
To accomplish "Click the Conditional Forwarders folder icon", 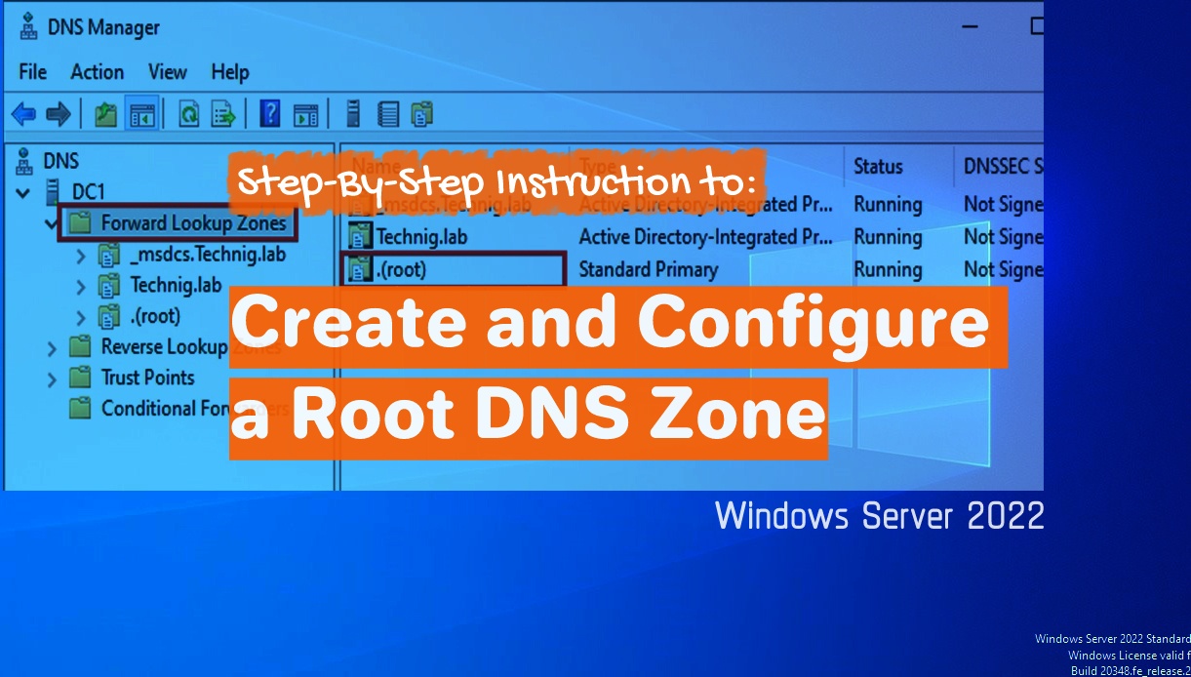I will coord(80,408).
